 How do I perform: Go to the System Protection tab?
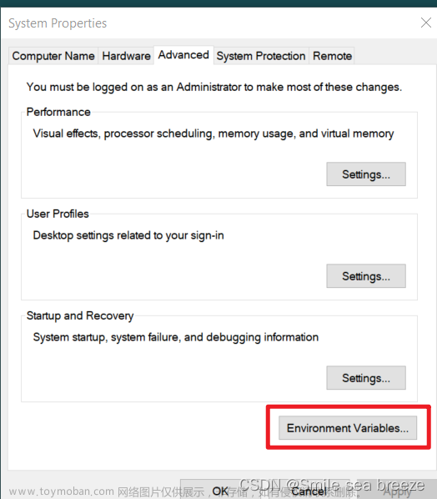tap(261, 56)
